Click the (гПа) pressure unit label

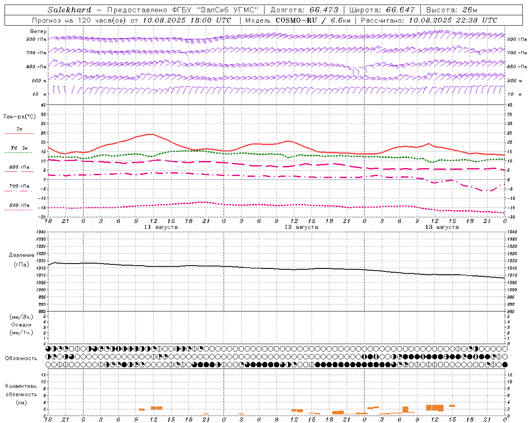(21, 264)
